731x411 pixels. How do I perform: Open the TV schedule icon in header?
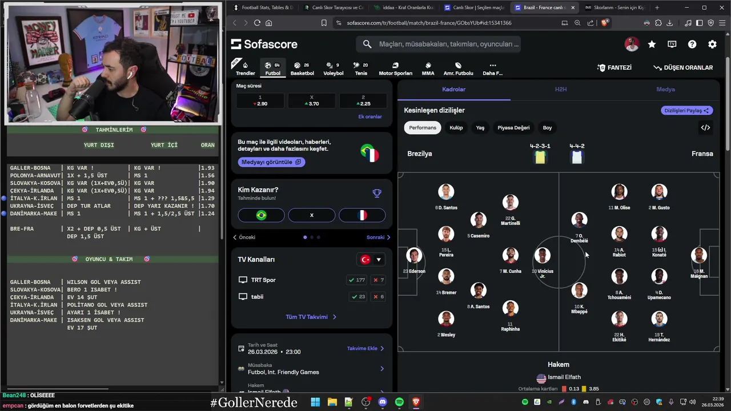pyautogui.click(x=672, y=44)
